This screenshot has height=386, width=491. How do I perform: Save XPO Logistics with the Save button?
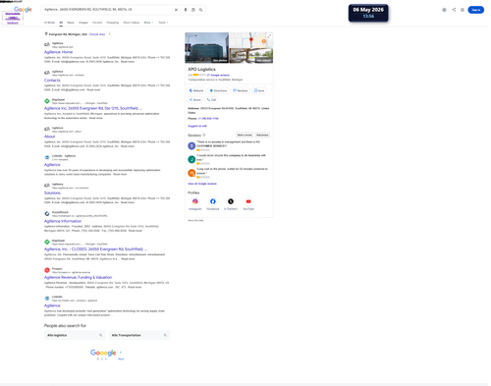click(259, 90)
